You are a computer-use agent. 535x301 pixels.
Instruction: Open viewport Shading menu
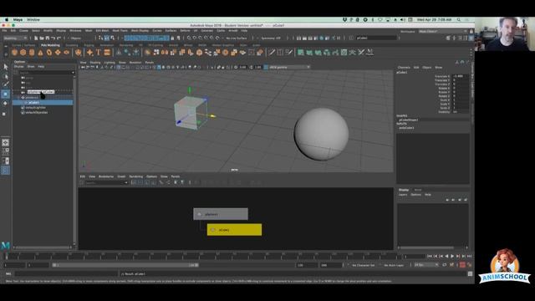click(x=94, y=63)
